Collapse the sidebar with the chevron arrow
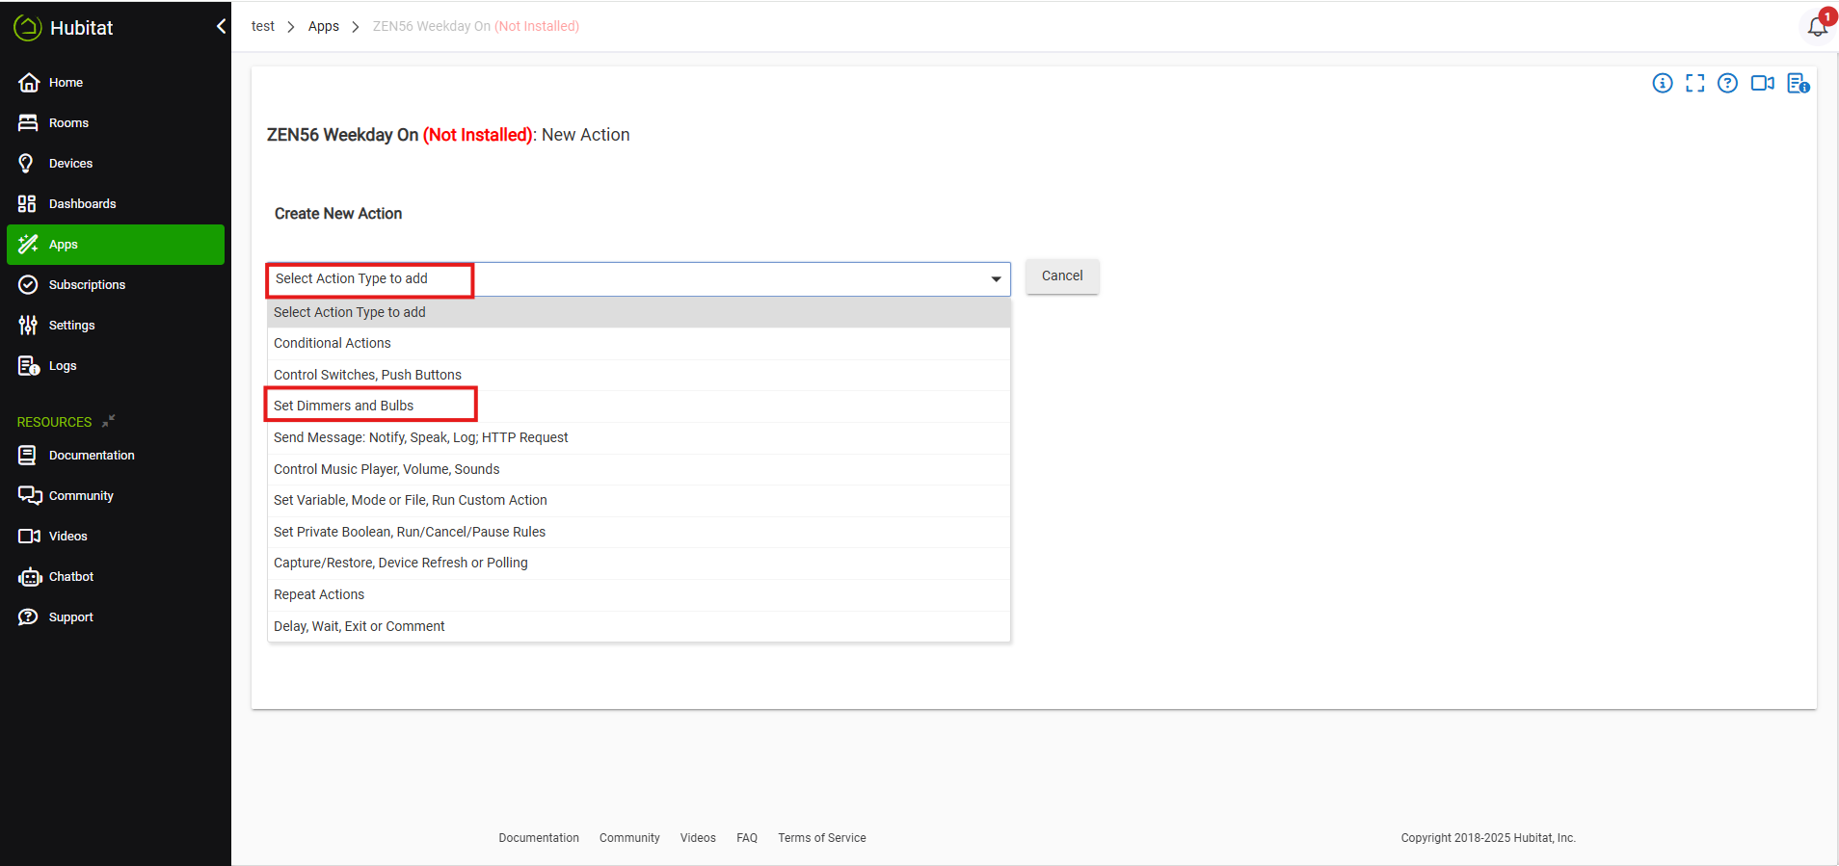Viewport: 1839px width, 866px height. (x=221, y=27)
